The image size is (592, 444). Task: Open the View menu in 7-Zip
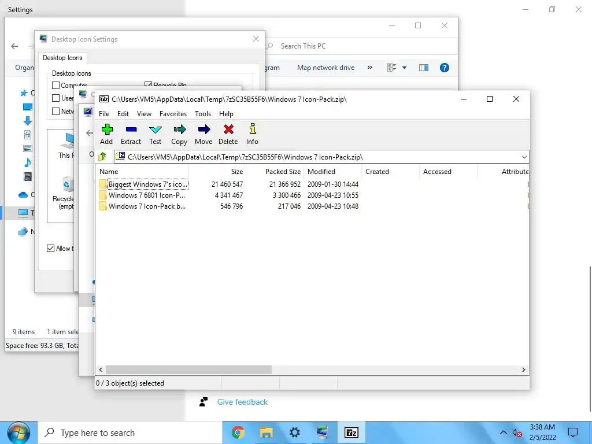[144, 114]
